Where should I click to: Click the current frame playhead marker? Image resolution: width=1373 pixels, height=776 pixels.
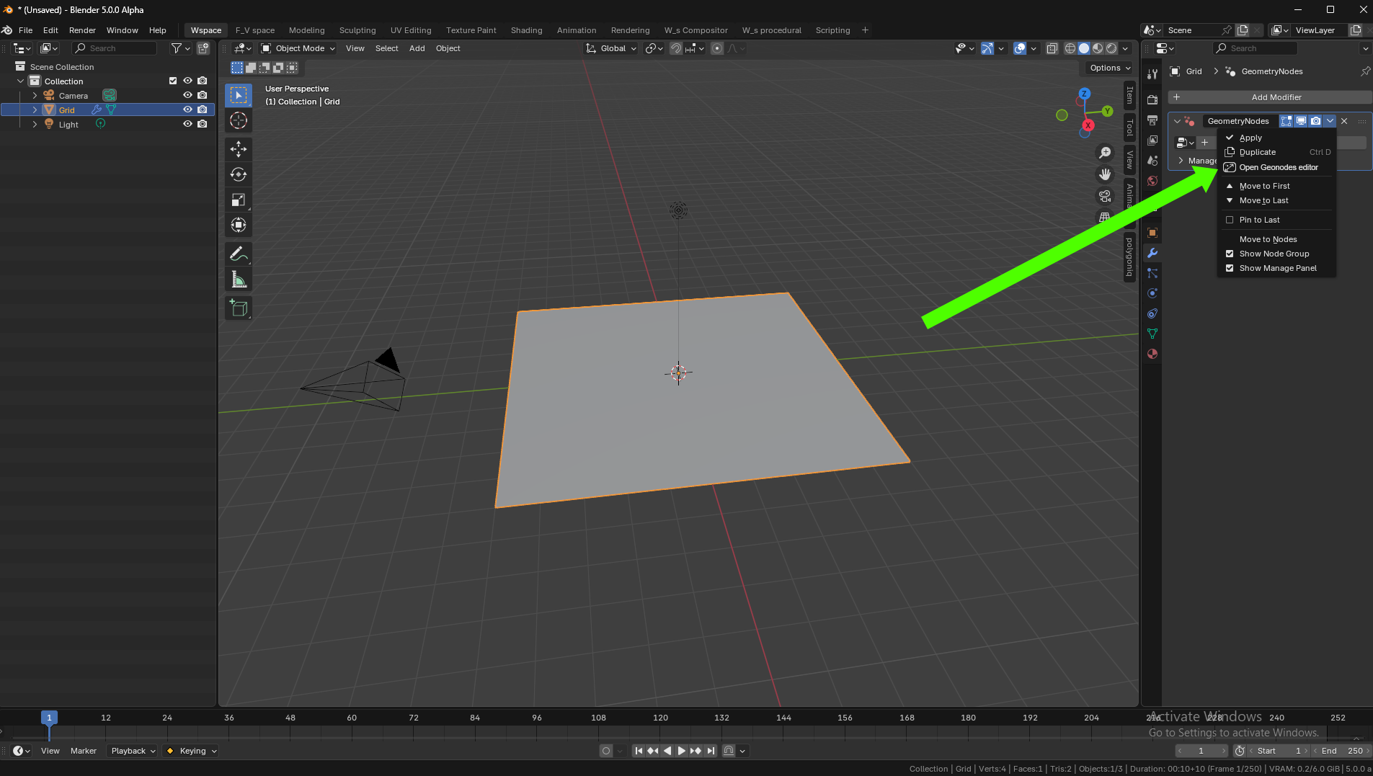coord(49,718)
